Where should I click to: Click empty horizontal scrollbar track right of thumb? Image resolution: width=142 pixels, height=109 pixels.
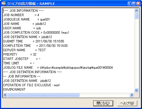click(x=104, y=95)
